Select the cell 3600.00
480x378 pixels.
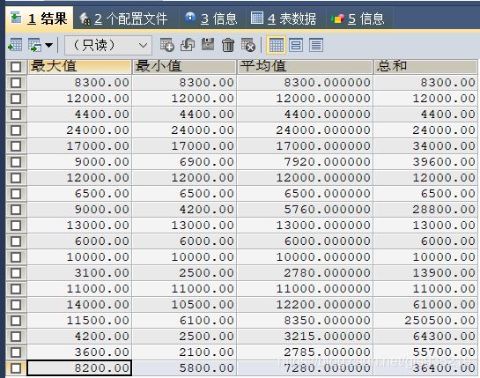click(79, 352)
